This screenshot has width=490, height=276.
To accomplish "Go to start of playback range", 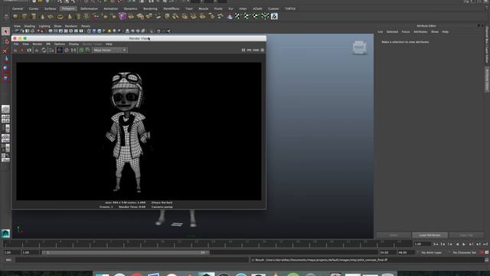I will [x=436, y=244].
